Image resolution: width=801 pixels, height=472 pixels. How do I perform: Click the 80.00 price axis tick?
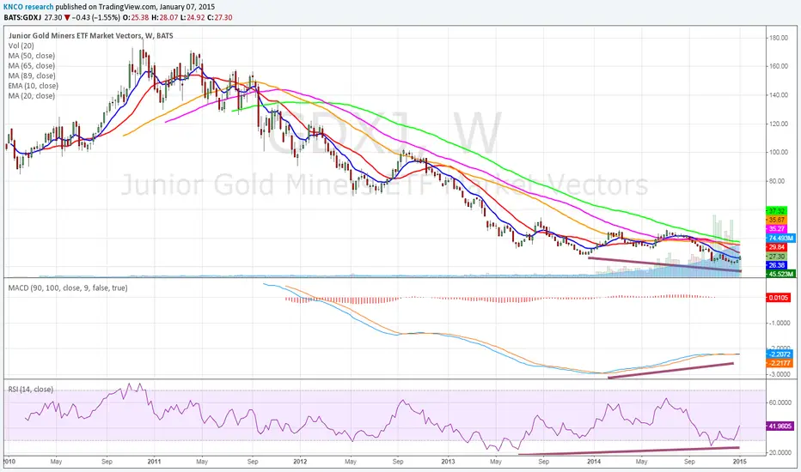coord(776,180)
